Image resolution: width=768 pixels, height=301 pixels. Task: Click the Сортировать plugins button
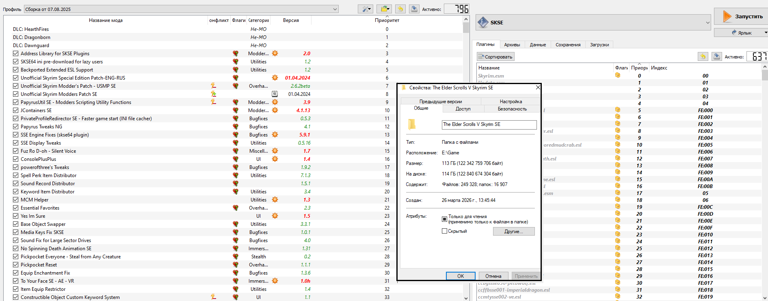495,57
